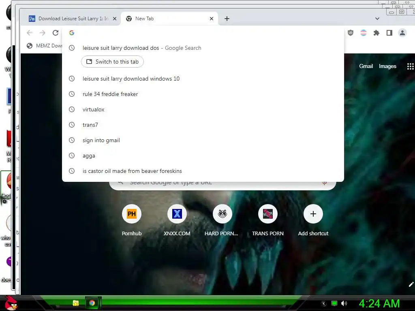Open the tab search dropdown chevron
415x311 pixels.
(x=377, y=19)
